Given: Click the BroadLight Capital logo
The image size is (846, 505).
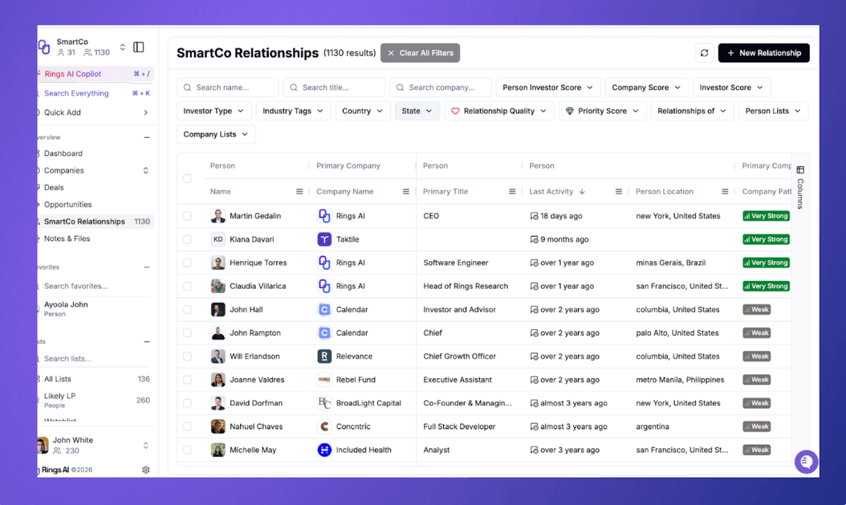Looking at the screenshot, I should (324, 403).
